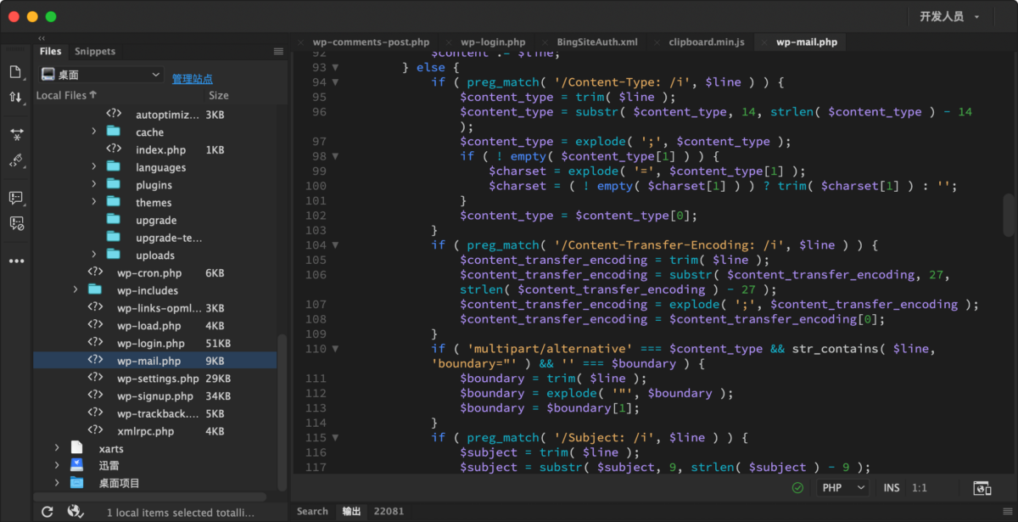
Task: Expand the cache folder
Action: click(x=94, y=132)
